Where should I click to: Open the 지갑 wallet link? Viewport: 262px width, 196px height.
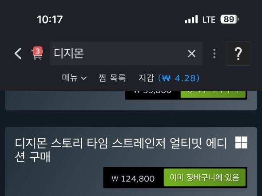pos(146,78)
